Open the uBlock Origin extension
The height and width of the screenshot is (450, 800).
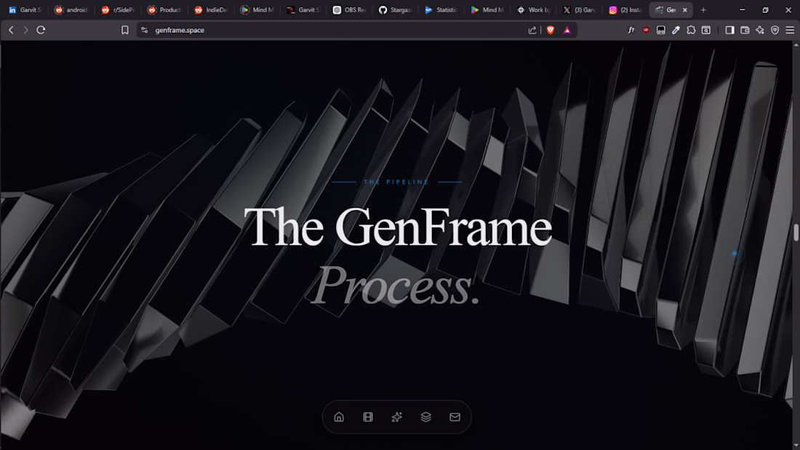646,30
